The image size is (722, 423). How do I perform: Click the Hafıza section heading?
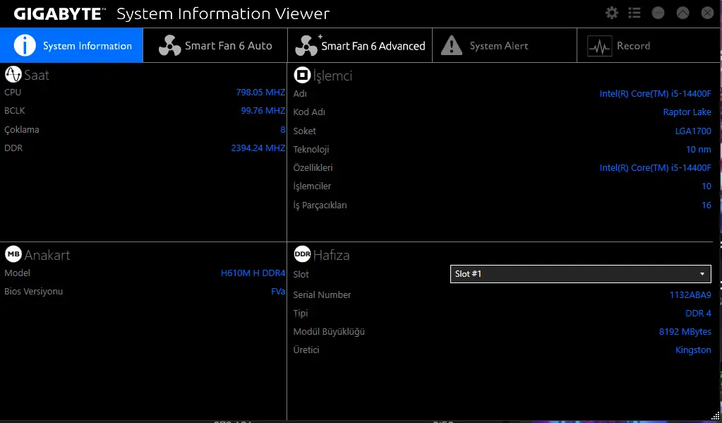(331, 255)
